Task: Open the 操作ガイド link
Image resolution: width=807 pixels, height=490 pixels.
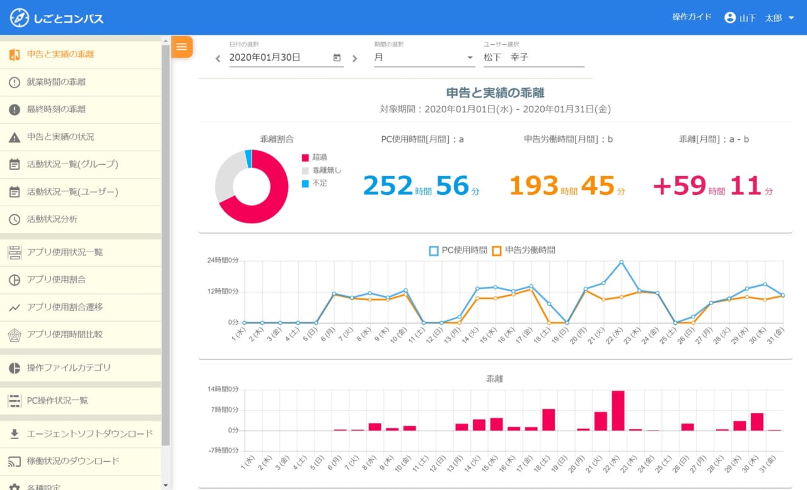Action: (x=692, y=17)
